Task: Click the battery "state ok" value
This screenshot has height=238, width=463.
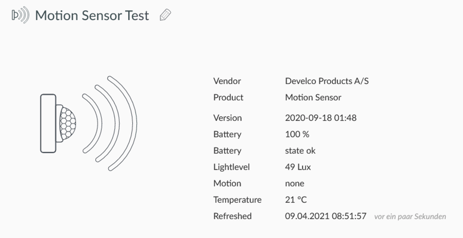Action: point(300,151)
